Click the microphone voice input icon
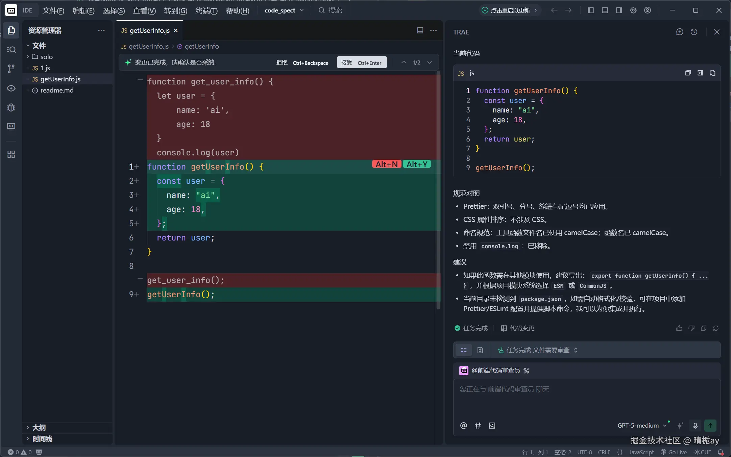731x457 pixels. 695,426
